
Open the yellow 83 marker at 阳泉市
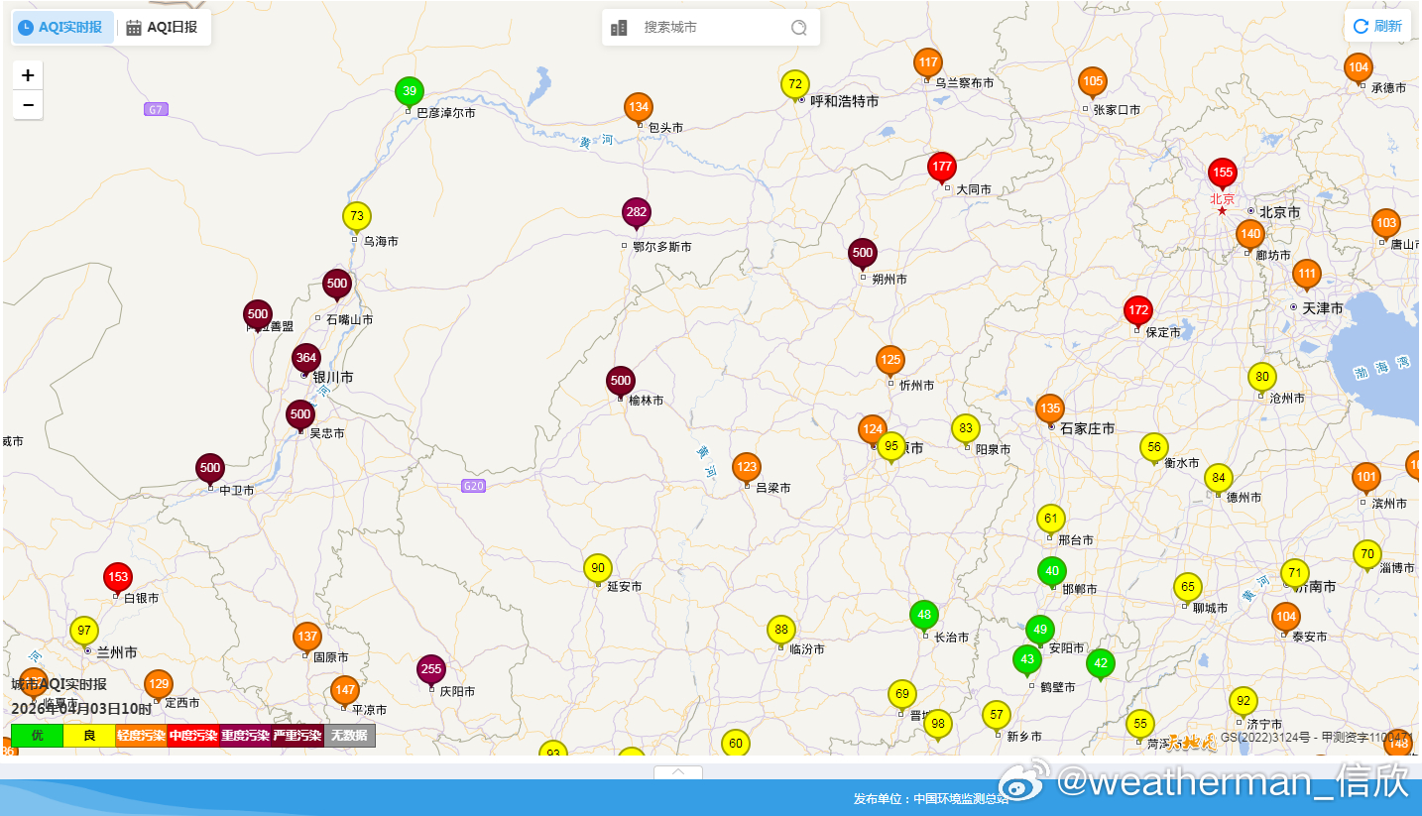point(966,428)
